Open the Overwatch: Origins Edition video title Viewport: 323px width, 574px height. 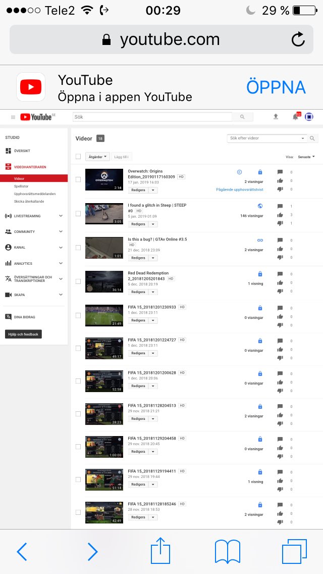coord(151,174)
